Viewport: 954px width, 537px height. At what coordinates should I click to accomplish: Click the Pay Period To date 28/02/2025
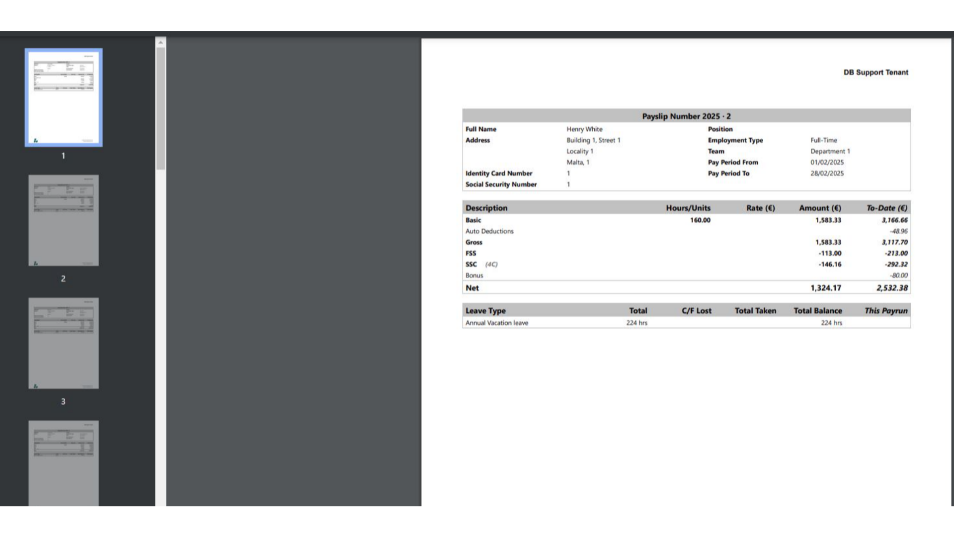[827, 173]
